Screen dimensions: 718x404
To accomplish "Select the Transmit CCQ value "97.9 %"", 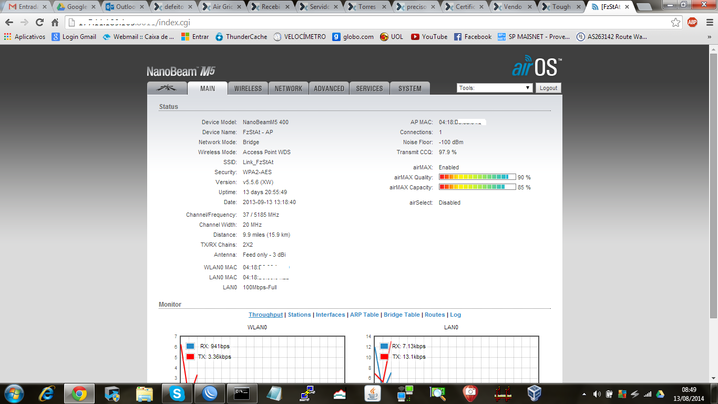I will (448, 152).
